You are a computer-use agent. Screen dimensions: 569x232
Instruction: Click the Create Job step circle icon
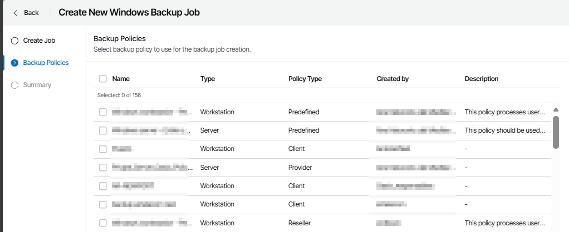click(15, 41)
